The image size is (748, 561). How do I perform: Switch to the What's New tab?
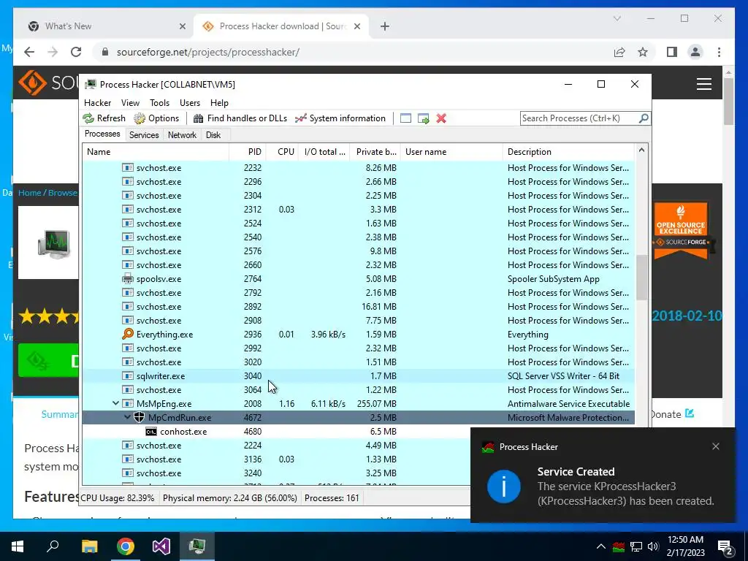coord(105,26)
